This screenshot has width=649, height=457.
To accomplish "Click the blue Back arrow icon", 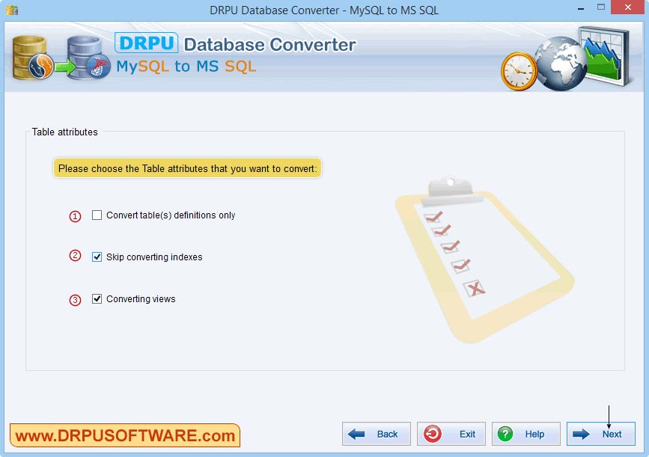I will pyautogui.click(x=356, y=434).
